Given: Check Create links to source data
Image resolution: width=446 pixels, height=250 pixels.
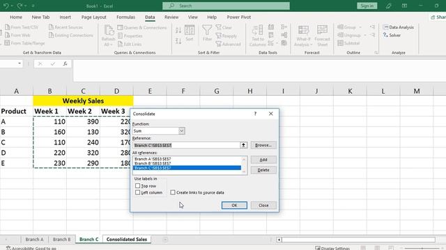Looking at the screenshot, I should 173,192.
